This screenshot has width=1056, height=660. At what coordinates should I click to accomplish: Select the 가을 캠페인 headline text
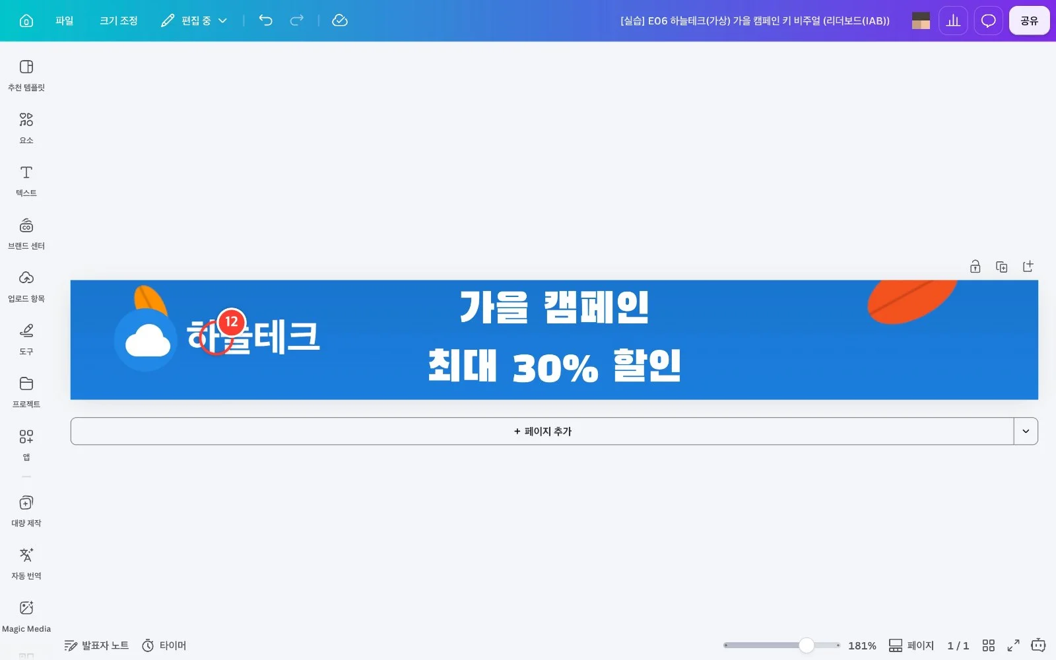click(554, 307)
